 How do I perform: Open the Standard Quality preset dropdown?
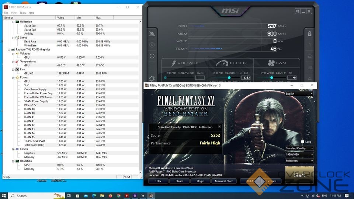(299, 148)
